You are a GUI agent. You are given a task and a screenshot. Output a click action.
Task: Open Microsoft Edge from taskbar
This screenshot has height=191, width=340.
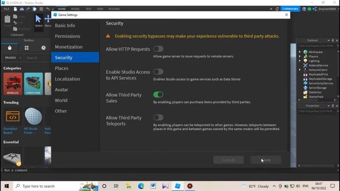coord(141,186)
